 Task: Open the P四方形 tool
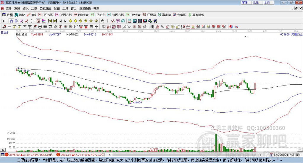[x=46, y=15]
